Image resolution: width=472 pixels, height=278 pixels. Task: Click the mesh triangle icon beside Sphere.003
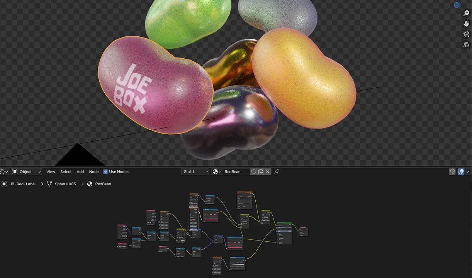pos(49,184)
